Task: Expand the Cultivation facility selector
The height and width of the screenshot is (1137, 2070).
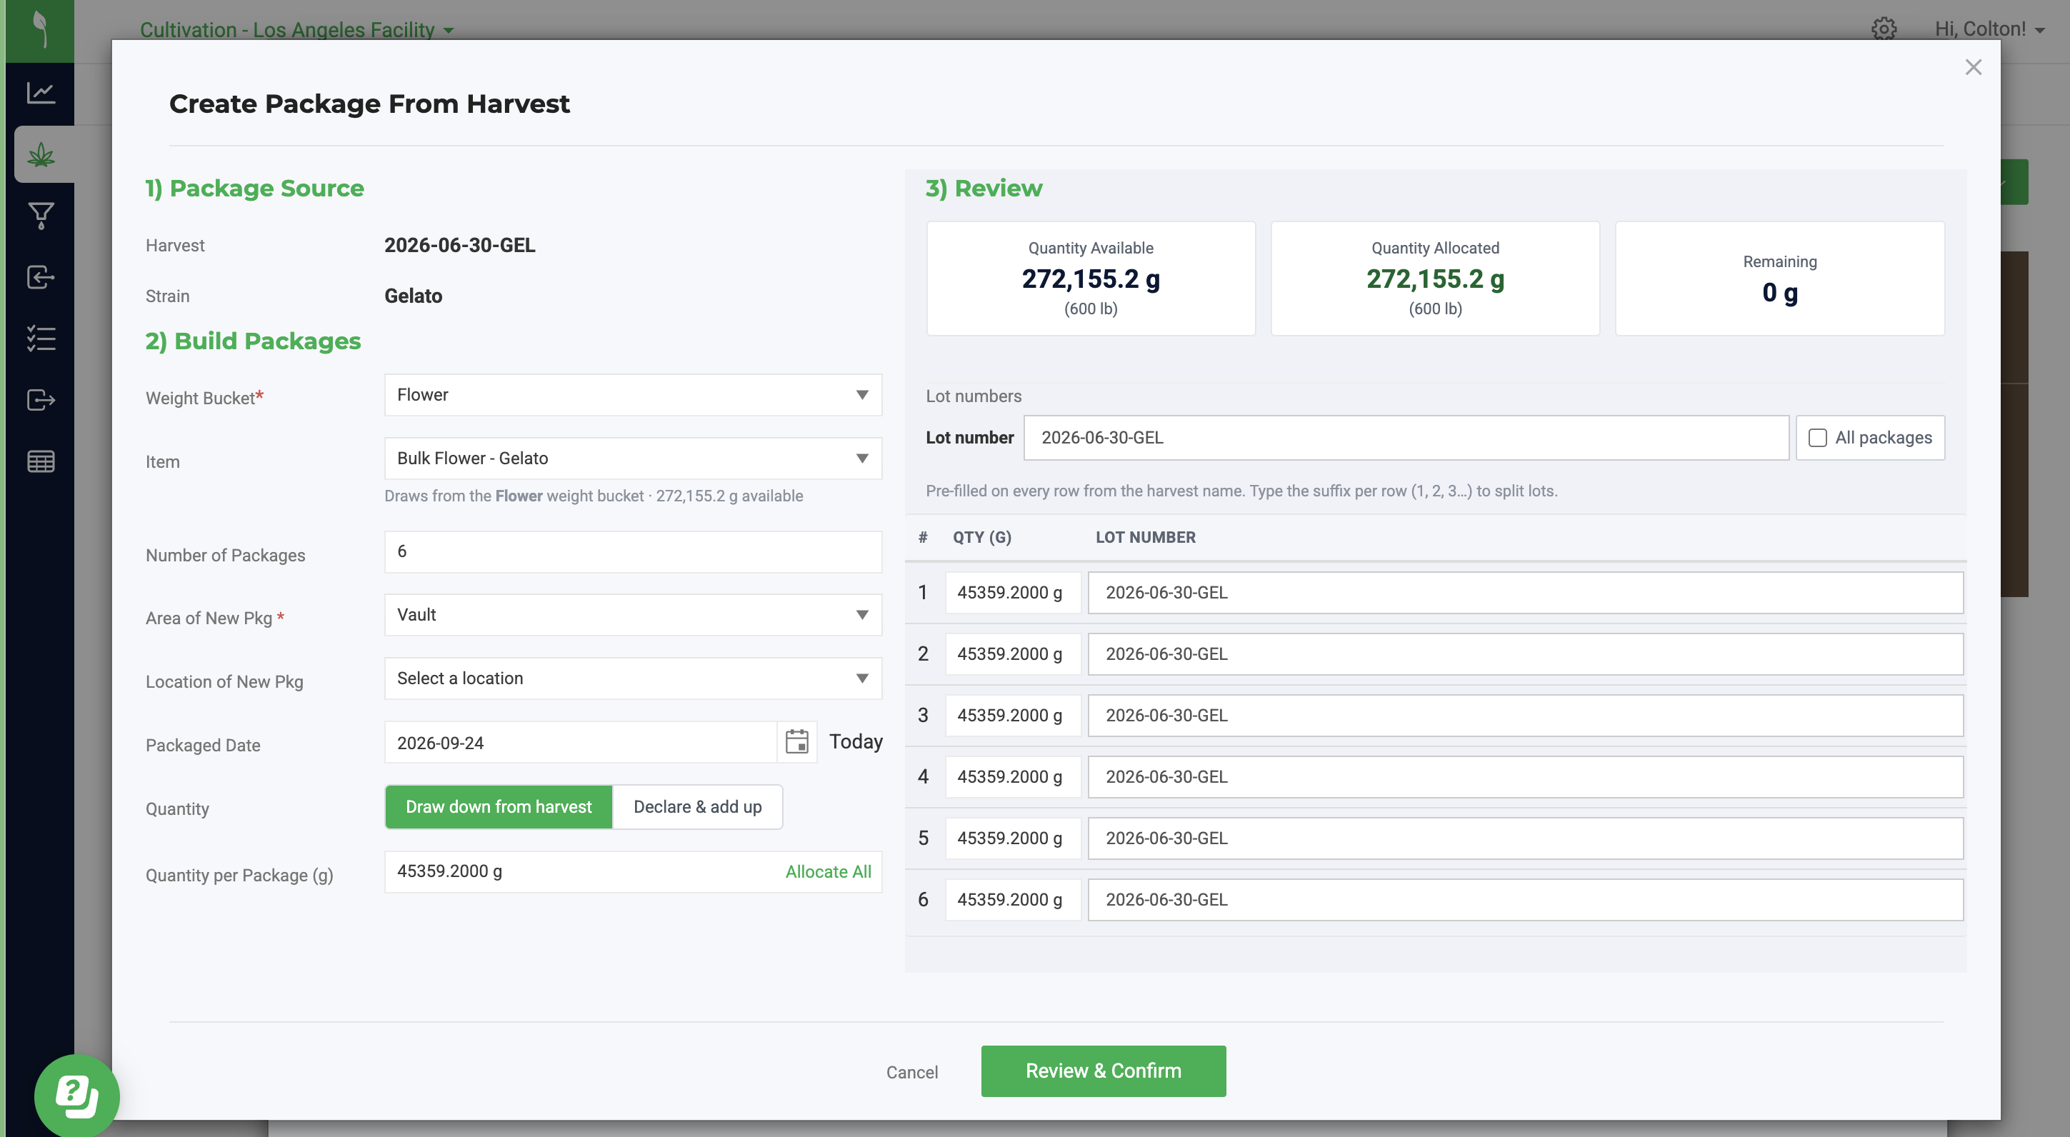Action: [296, 30]
